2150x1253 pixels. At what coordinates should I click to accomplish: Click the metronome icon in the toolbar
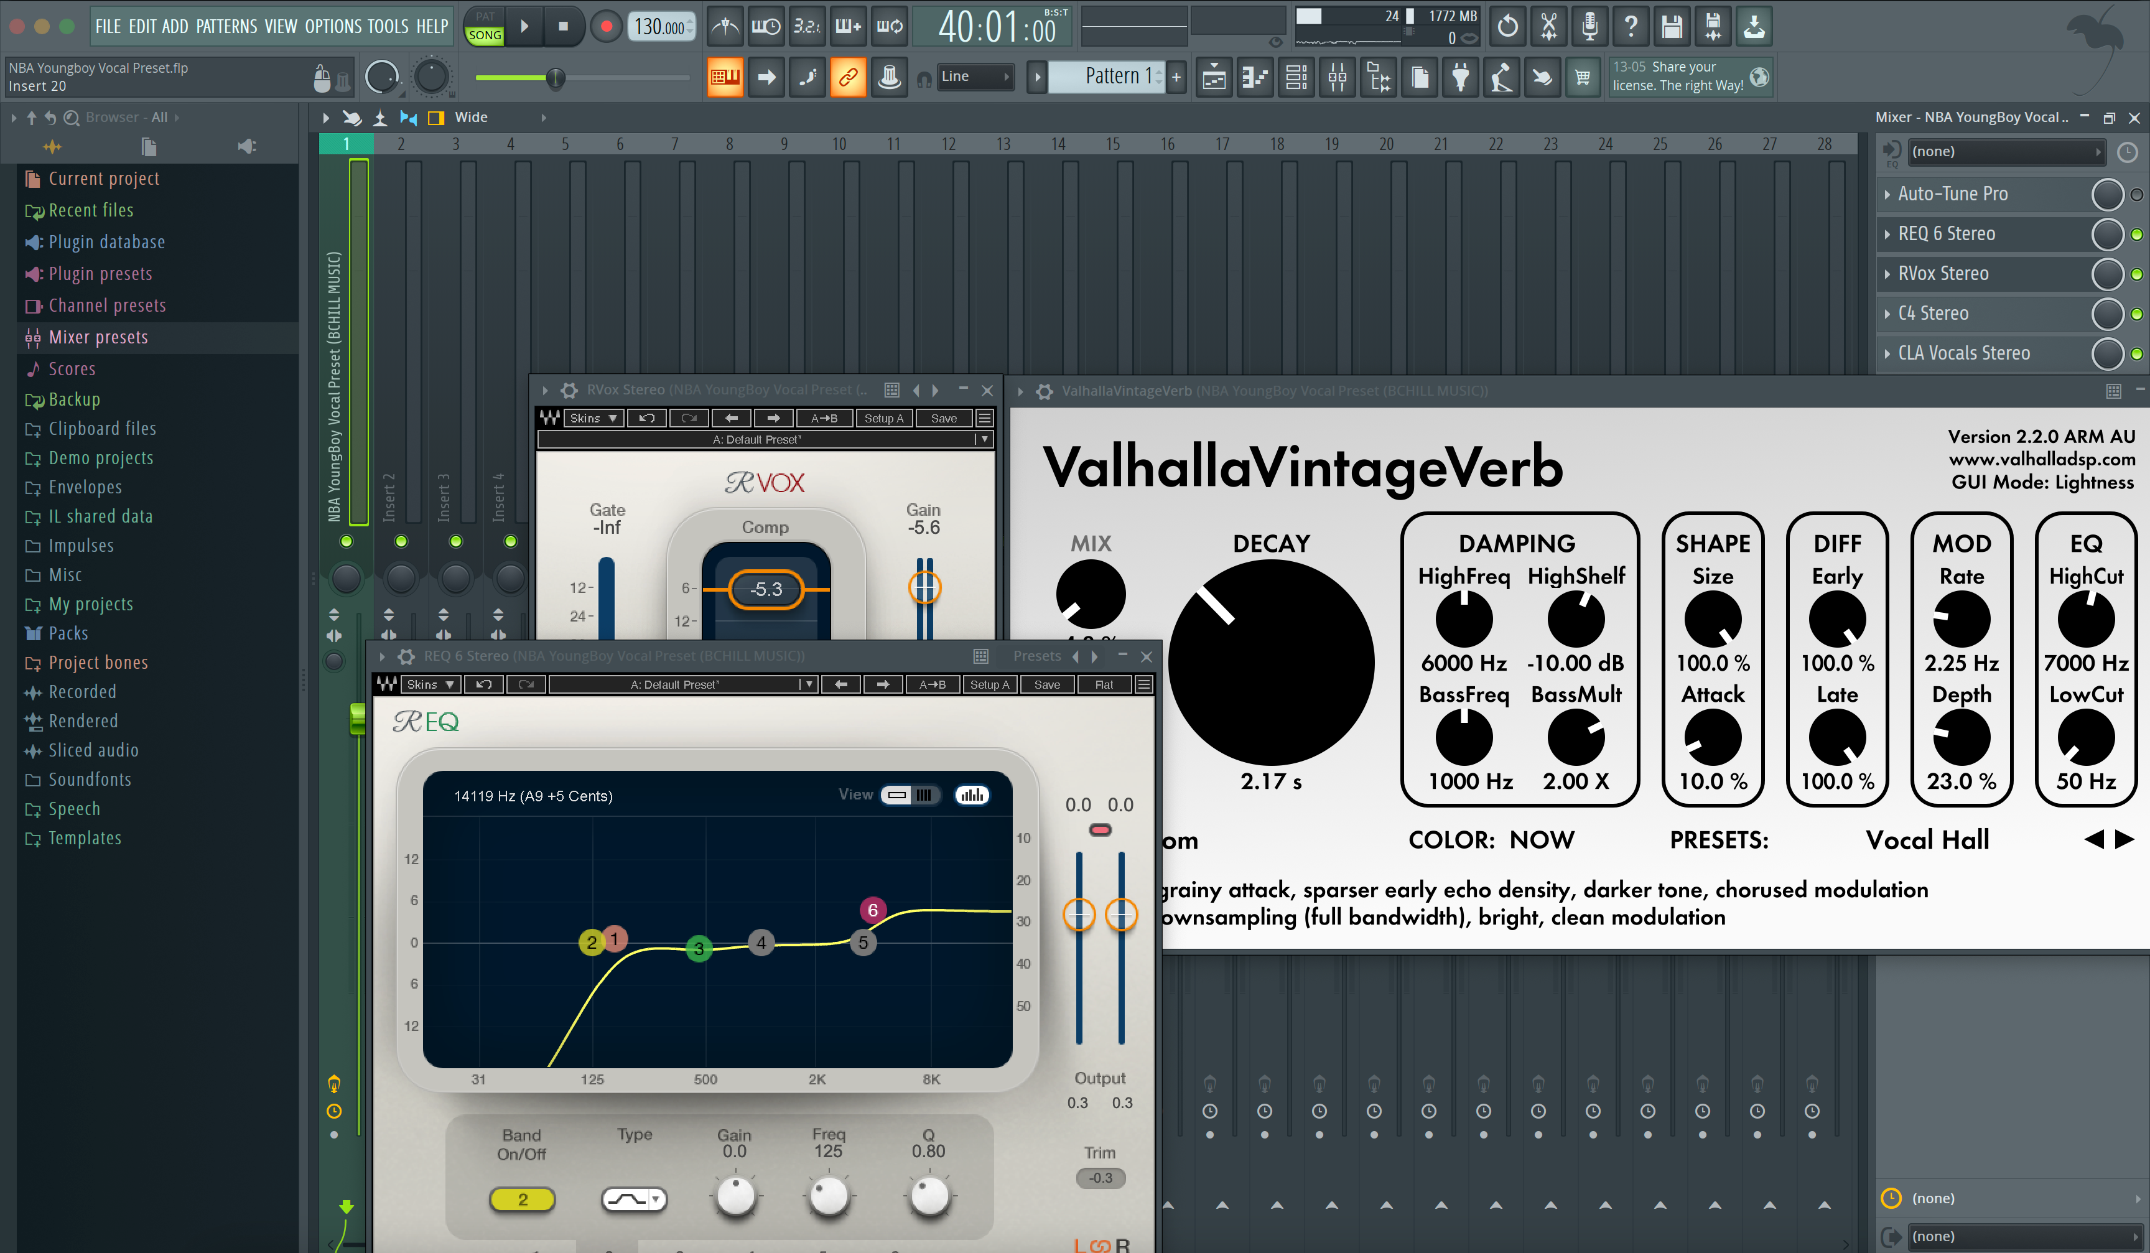725,27
